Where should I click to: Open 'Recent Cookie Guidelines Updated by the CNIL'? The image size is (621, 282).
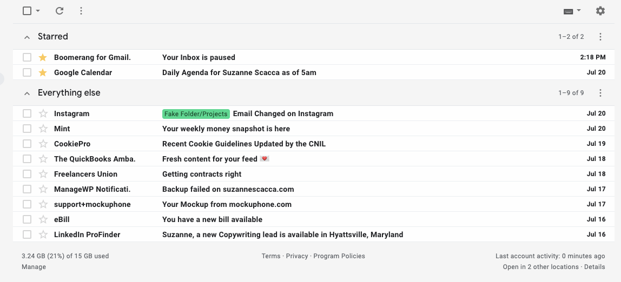pos(244,144)
